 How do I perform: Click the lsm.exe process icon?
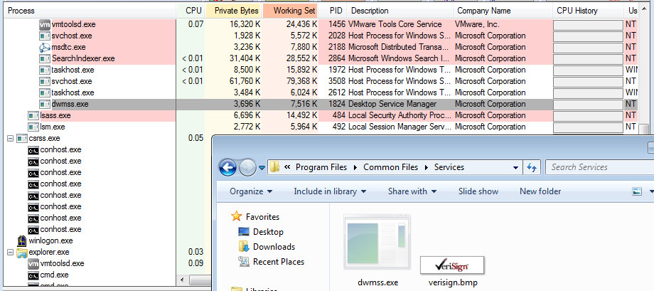click(33, 127)
